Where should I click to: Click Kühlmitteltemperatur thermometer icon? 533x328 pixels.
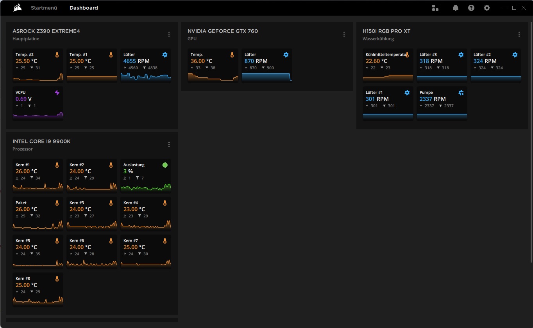(407, 55)
